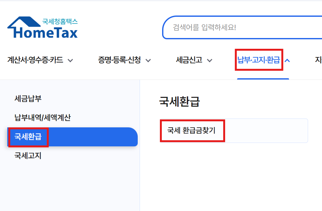This screenshot has width=322, height=211.
Task: Open the 세금신고 dropdown arrow
Action: pyautogui.click(x=210, y=60)
